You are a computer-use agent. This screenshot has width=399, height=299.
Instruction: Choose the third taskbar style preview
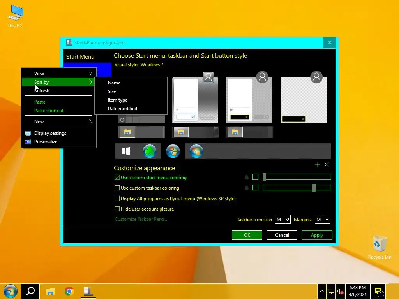[249, 132]
